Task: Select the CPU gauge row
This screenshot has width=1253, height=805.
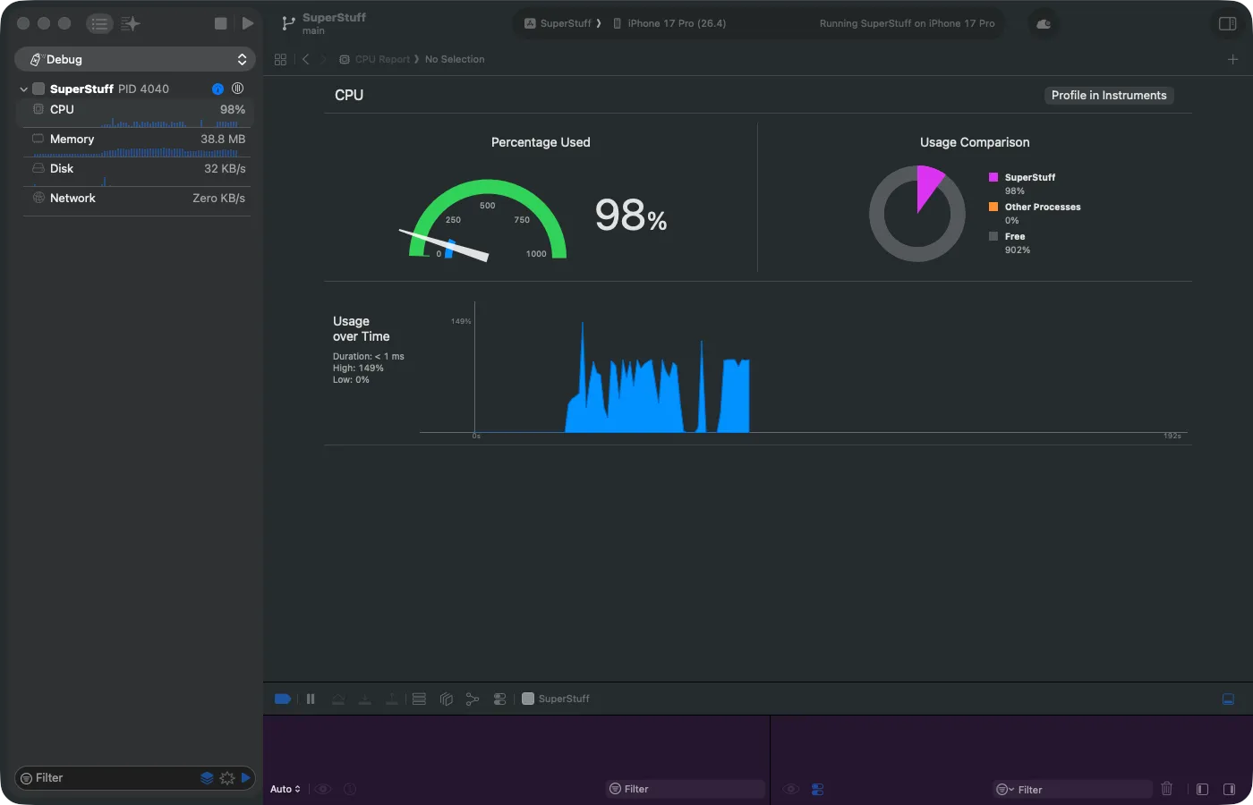Action: pyautogui.click(x=135, y=113)
